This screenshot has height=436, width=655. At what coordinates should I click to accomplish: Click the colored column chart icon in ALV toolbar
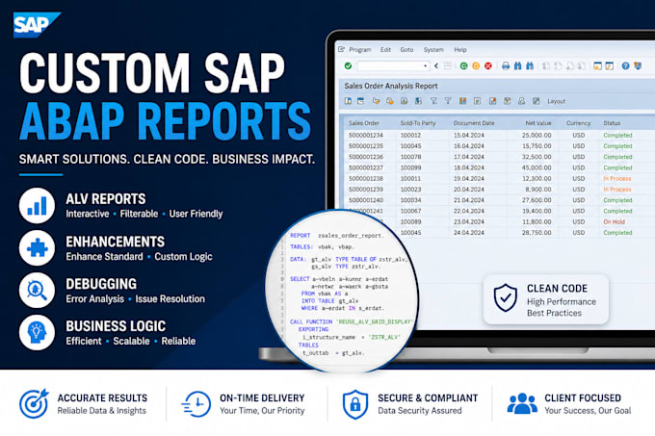coord(462,101)
